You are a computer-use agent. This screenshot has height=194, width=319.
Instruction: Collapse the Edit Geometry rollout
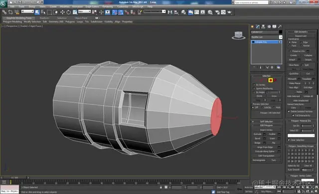click(301, 32)
